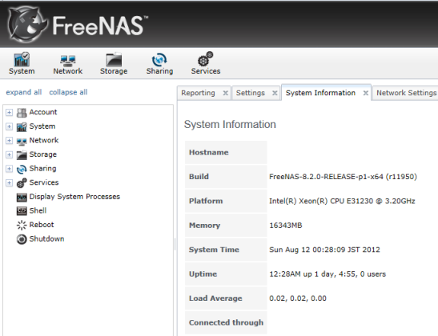Click the Display System Processes icon
438x336 pixels.
pos(22,198)
